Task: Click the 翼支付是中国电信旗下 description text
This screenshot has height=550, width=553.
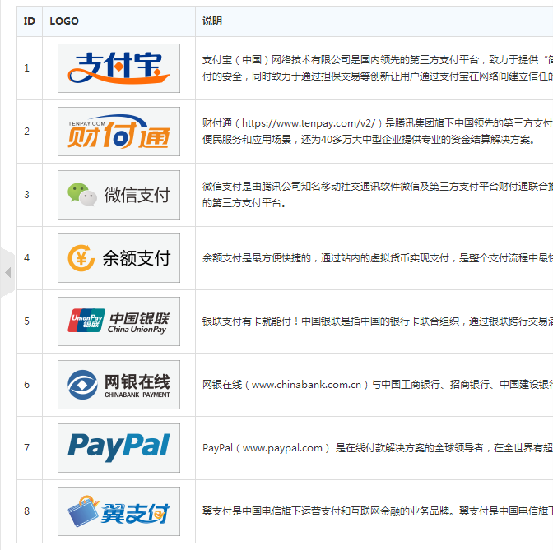Action: pos(378,511)
